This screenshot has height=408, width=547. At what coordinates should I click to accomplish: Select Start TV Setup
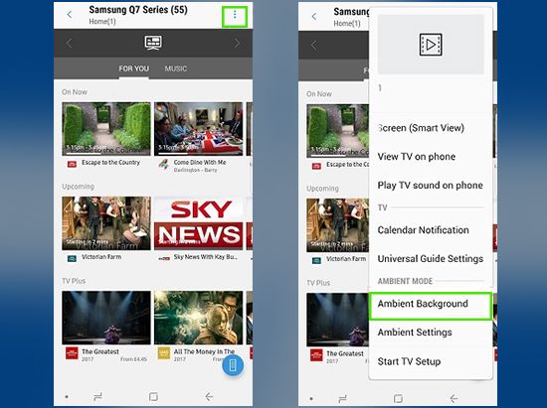[x=409, y=361]
